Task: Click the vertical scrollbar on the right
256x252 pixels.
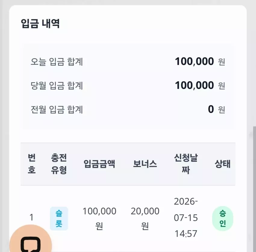Action: pos(254,189)
